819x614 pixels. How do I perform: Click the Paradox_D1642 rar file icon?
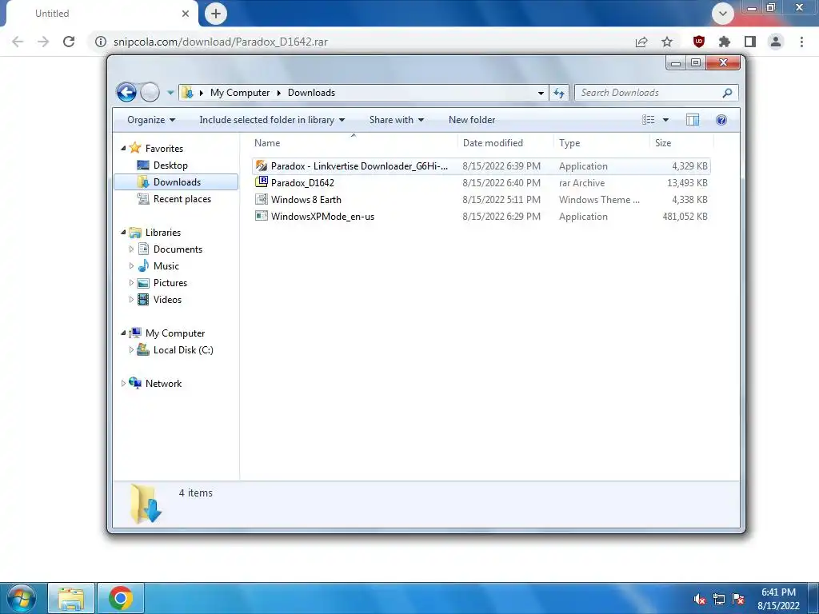(x=262, y=182)
